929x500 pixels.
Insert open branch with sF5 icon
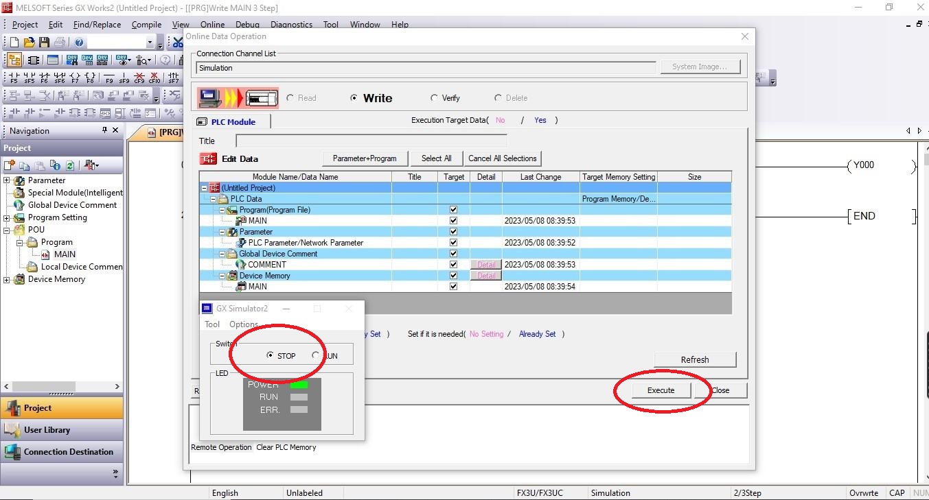pyautogui.click(x=29, y=78)
